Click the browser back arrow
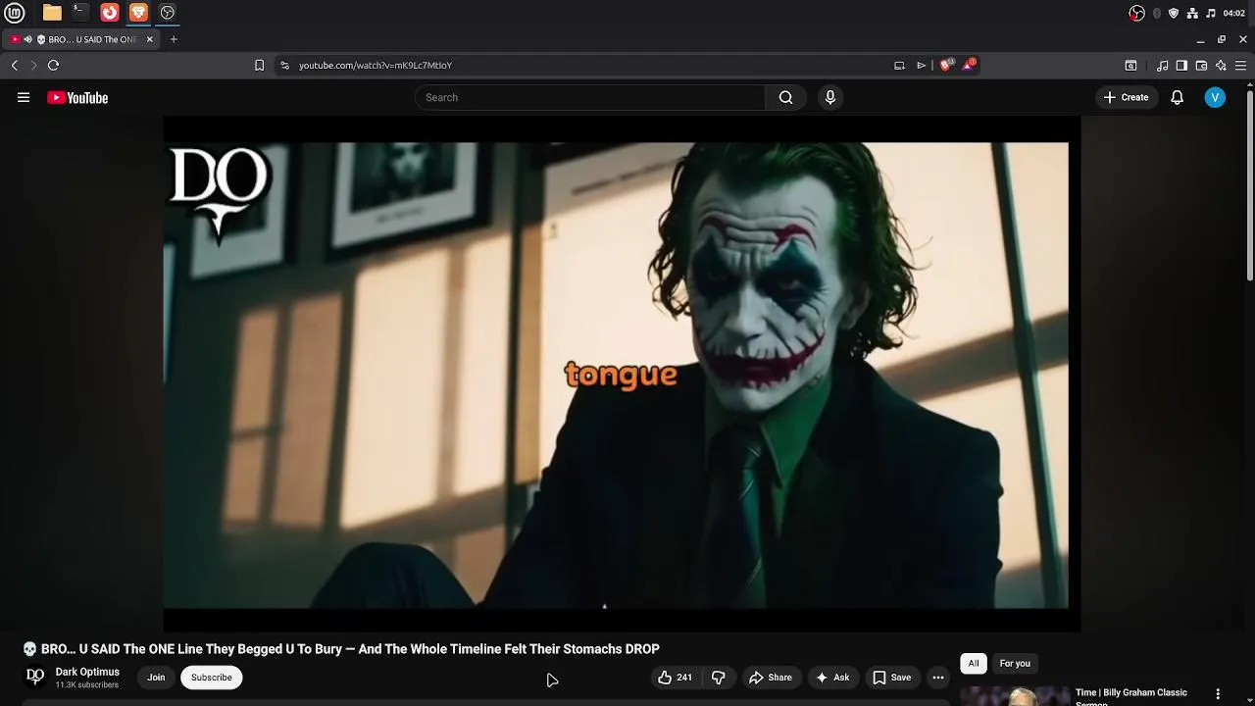 point(15,65)
